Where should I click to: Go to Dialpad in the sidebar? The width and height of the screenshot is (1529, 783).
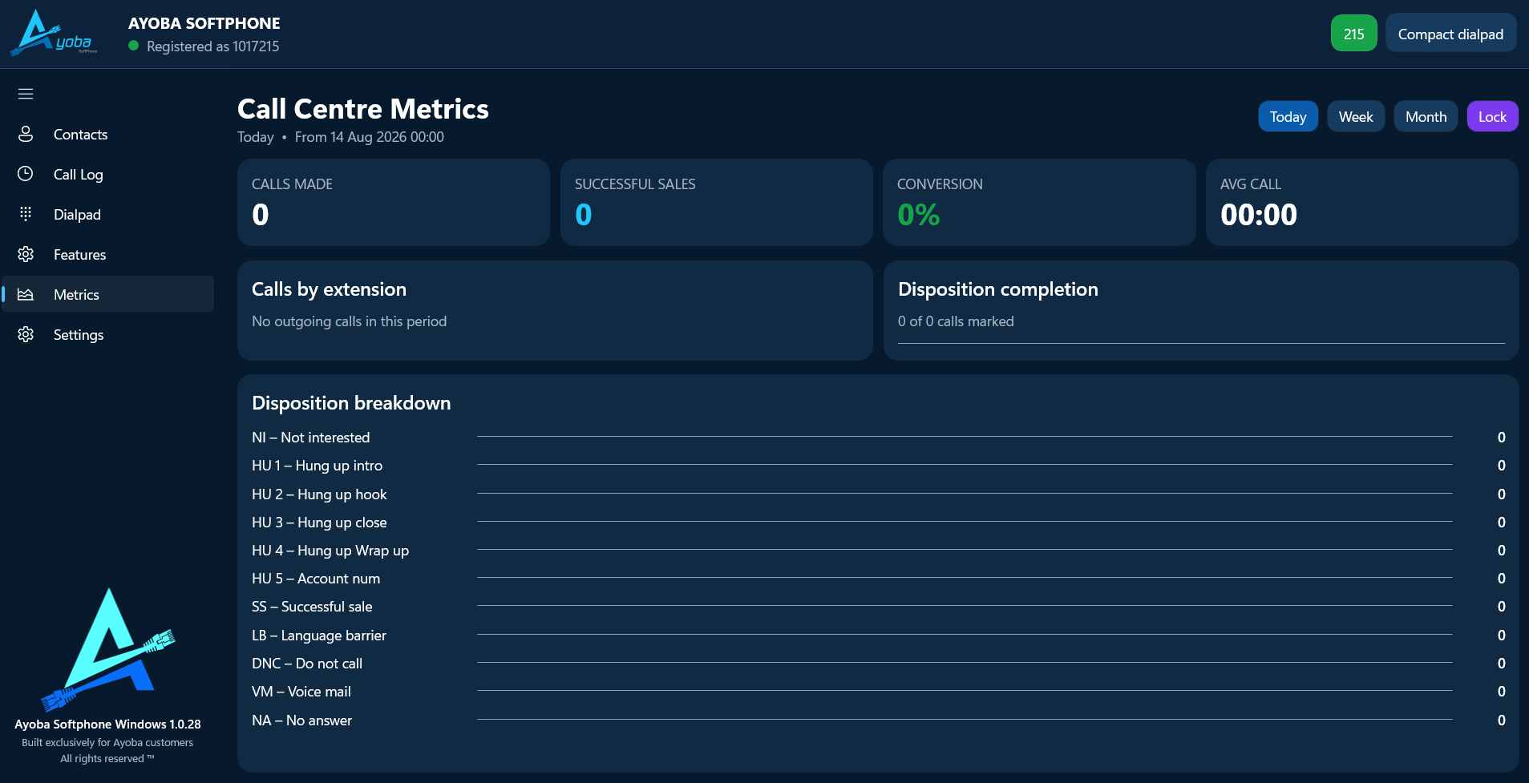[108, 214]
